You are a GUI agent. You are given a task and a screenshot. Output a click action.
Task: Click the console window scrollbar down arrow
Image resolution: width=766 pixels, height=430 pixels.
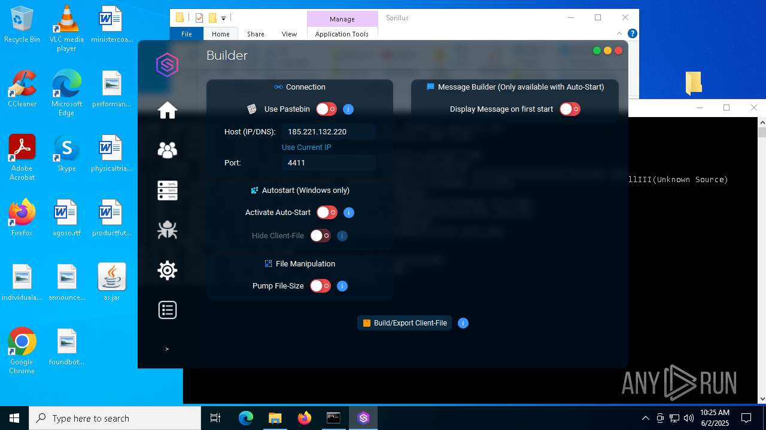pos(762,399)
